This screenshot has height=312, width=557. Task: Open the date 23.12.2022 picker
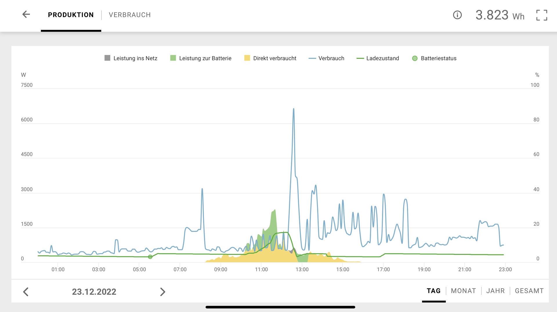pos(94,292)
